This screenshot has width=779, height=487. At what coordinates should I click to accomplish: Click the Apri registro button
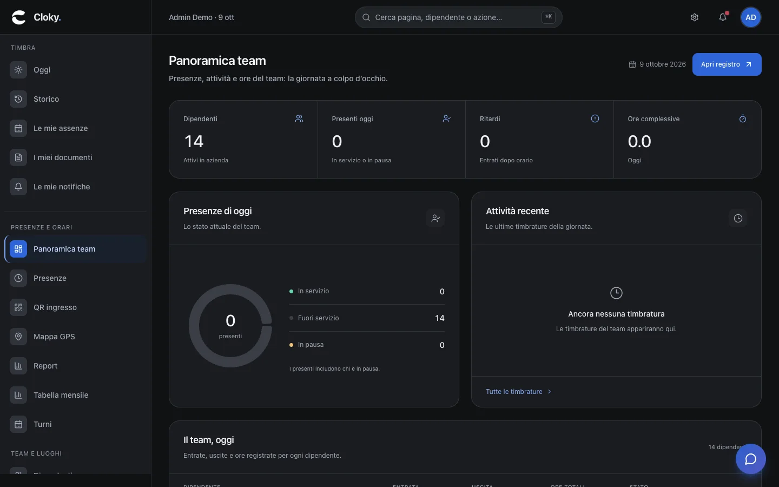point(727,64)
